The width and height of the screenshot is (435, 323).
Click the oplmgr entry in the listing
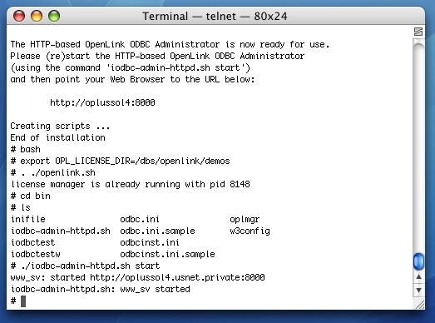point(245,220)
